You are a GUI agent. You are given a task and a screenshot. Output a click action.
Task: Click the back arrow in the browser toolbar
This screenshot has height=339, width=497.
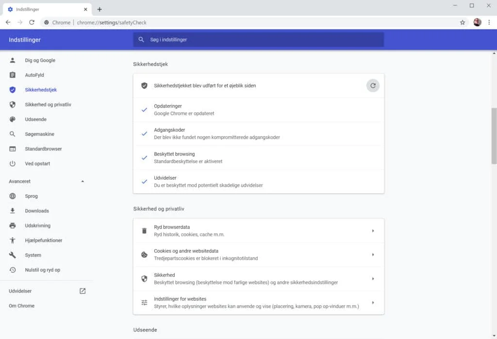(8, 22)
